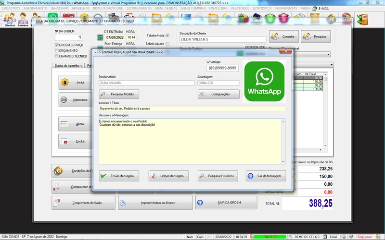Click the help question mark on order window

point(335,20)
